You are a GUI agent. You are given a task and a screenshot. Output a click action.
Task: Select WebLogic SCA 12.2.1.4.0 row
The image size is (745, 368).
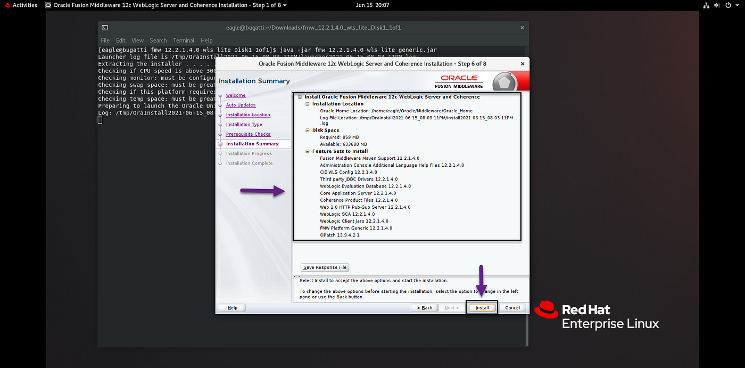coord(347,214)
